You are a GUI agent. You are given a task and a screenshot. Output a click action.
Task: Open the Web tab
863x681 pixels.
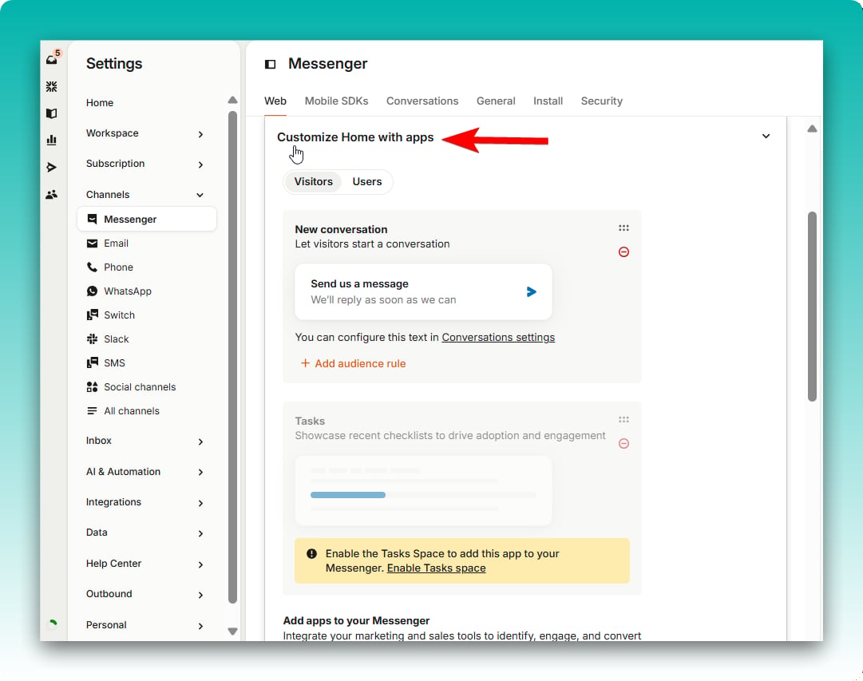click(275, 101)
